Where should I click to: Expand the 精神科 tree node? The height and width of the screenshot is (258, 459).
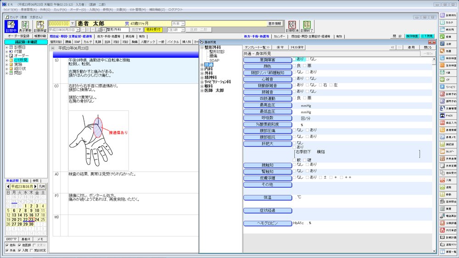point(202,78)
